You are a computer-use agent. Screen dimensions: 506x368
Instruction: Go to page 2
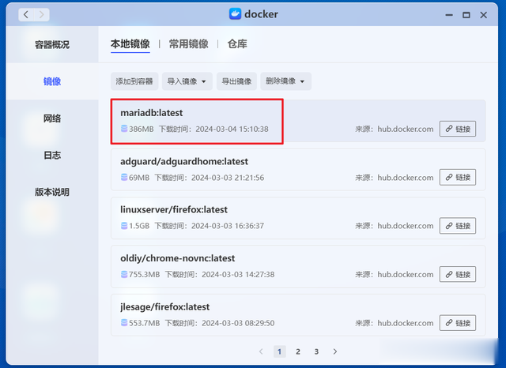tap(298, 351)
